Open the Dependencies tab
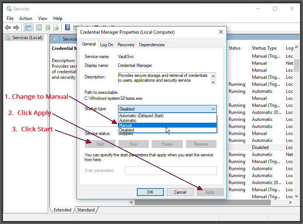Viewport: 303px width, 224px height. click(152, 45)
